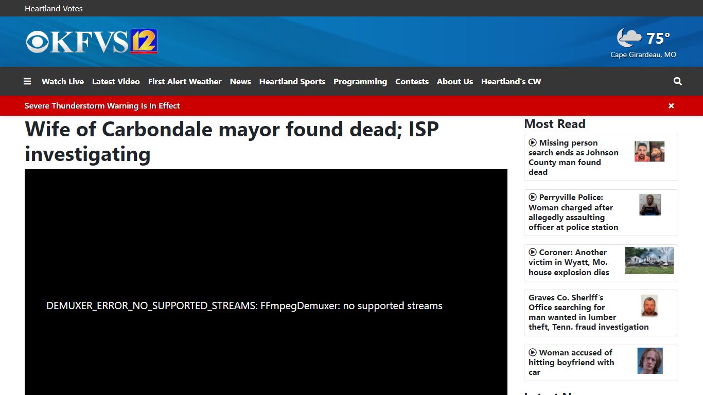Go to Watch Live
The width and height of the screenshot is (703, 395).
coord(63,81)
